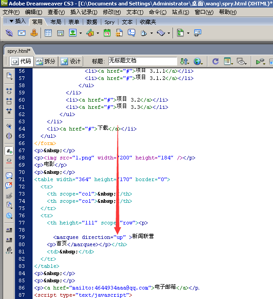The image size is (273, 299).
Task: Switch to the Spry insert tab
Action: (x=109, y=22)
